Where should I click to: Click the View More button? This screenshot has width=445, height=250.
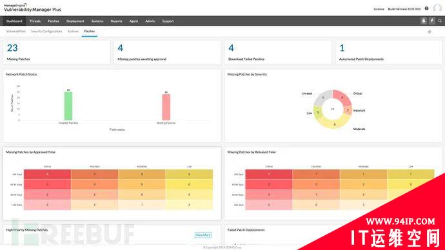pos(203,235)
